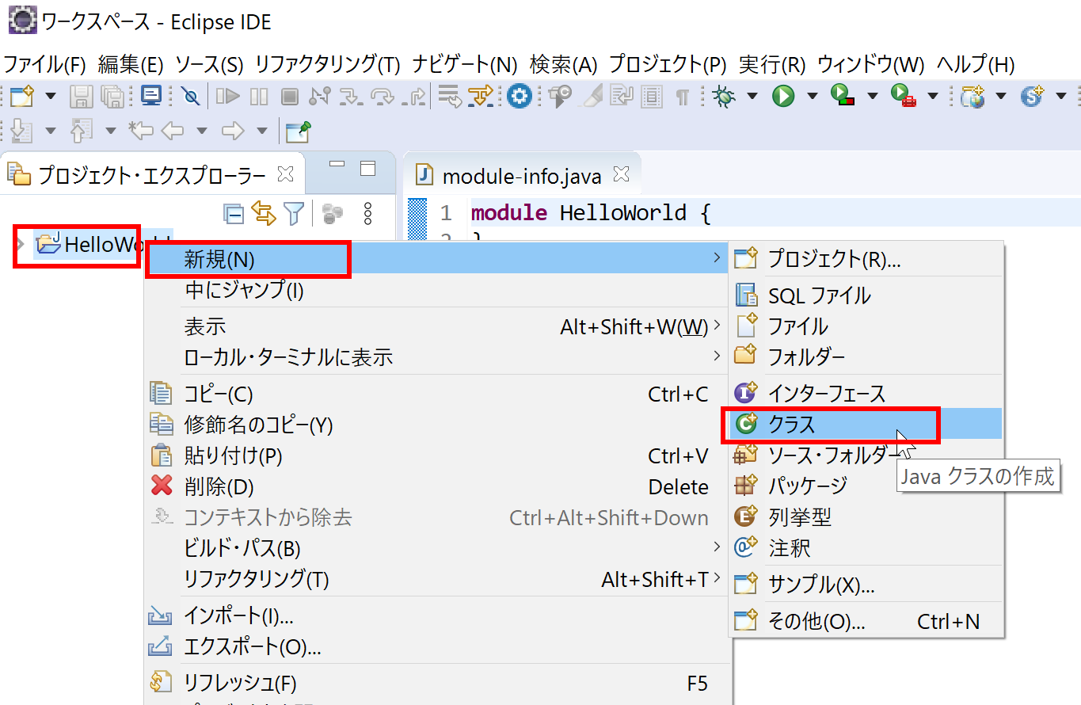Open the ソース(S) menu
Viewport: 1081px width, 705px height.
click(209, 64)
